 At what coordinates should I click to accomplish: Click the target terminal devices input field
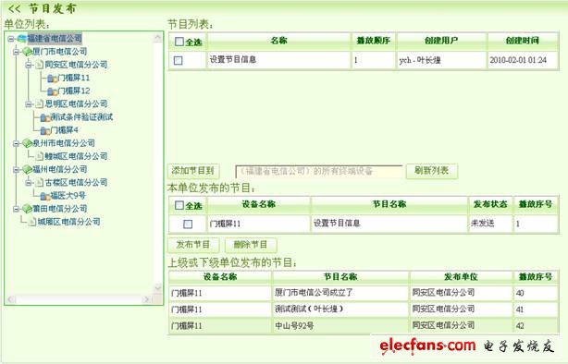pos(319,171)
